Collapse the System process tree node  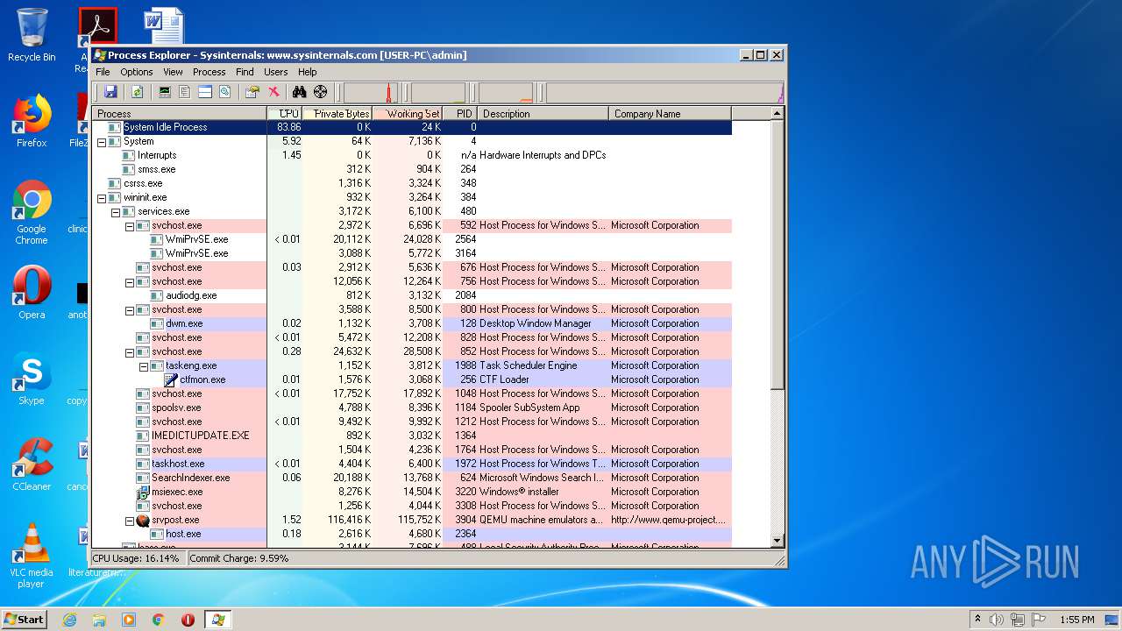(102, 141)
